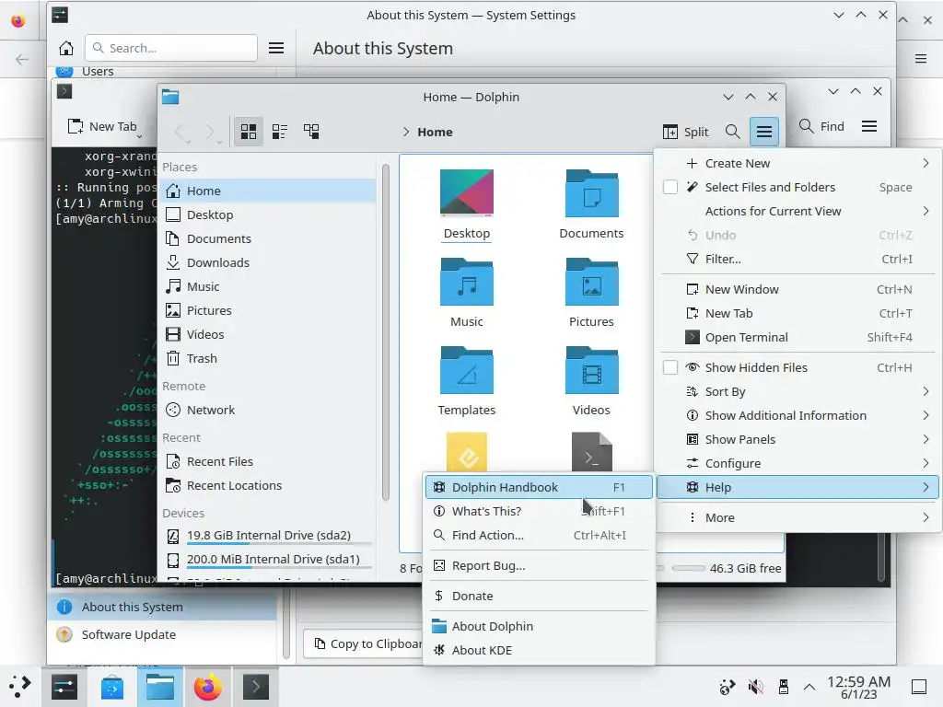Toggle the Show Hidden Files checkbox
The height and width of the screenshot is (707, 943).
tap(670, 367)
